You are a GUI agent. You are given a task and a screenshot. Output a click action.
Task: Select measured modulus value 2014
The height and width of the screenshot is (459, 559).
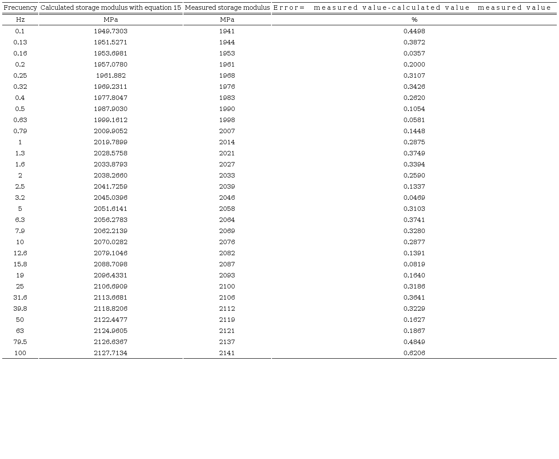point(227,142)
